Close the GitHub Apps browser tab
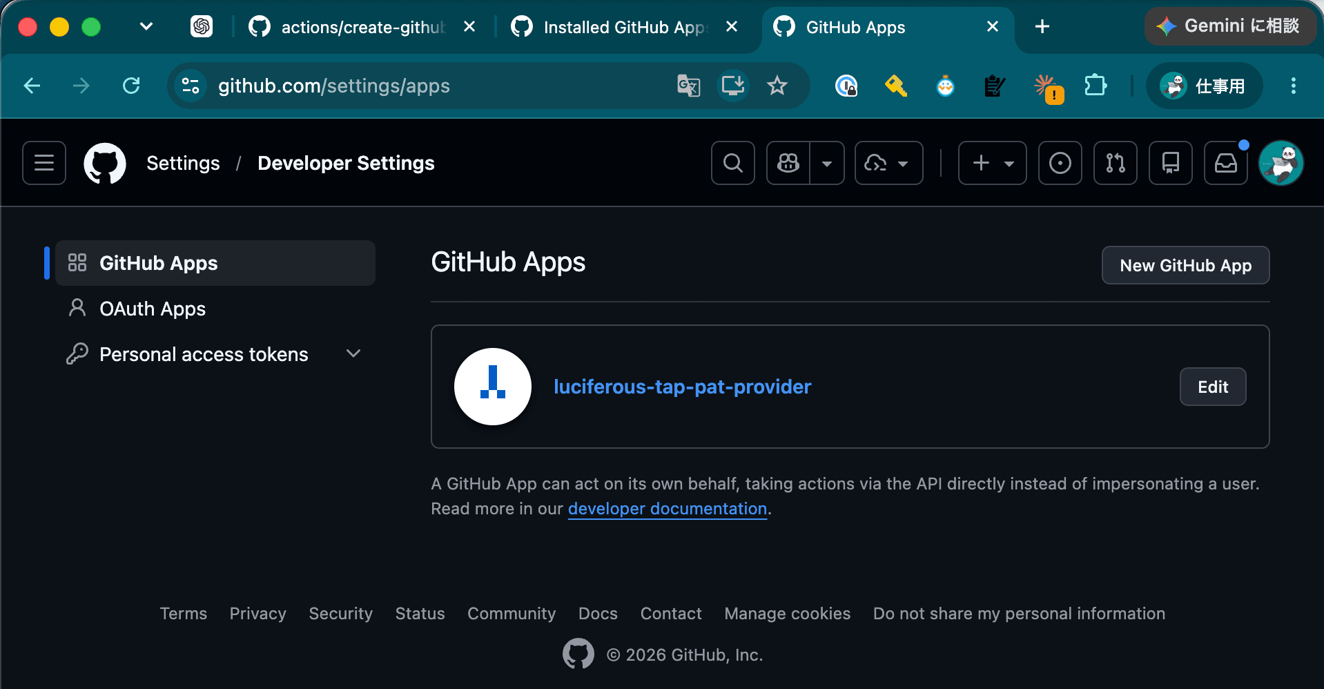The height and width of the screenshot is (689, 1324). (x=993, y=26)
